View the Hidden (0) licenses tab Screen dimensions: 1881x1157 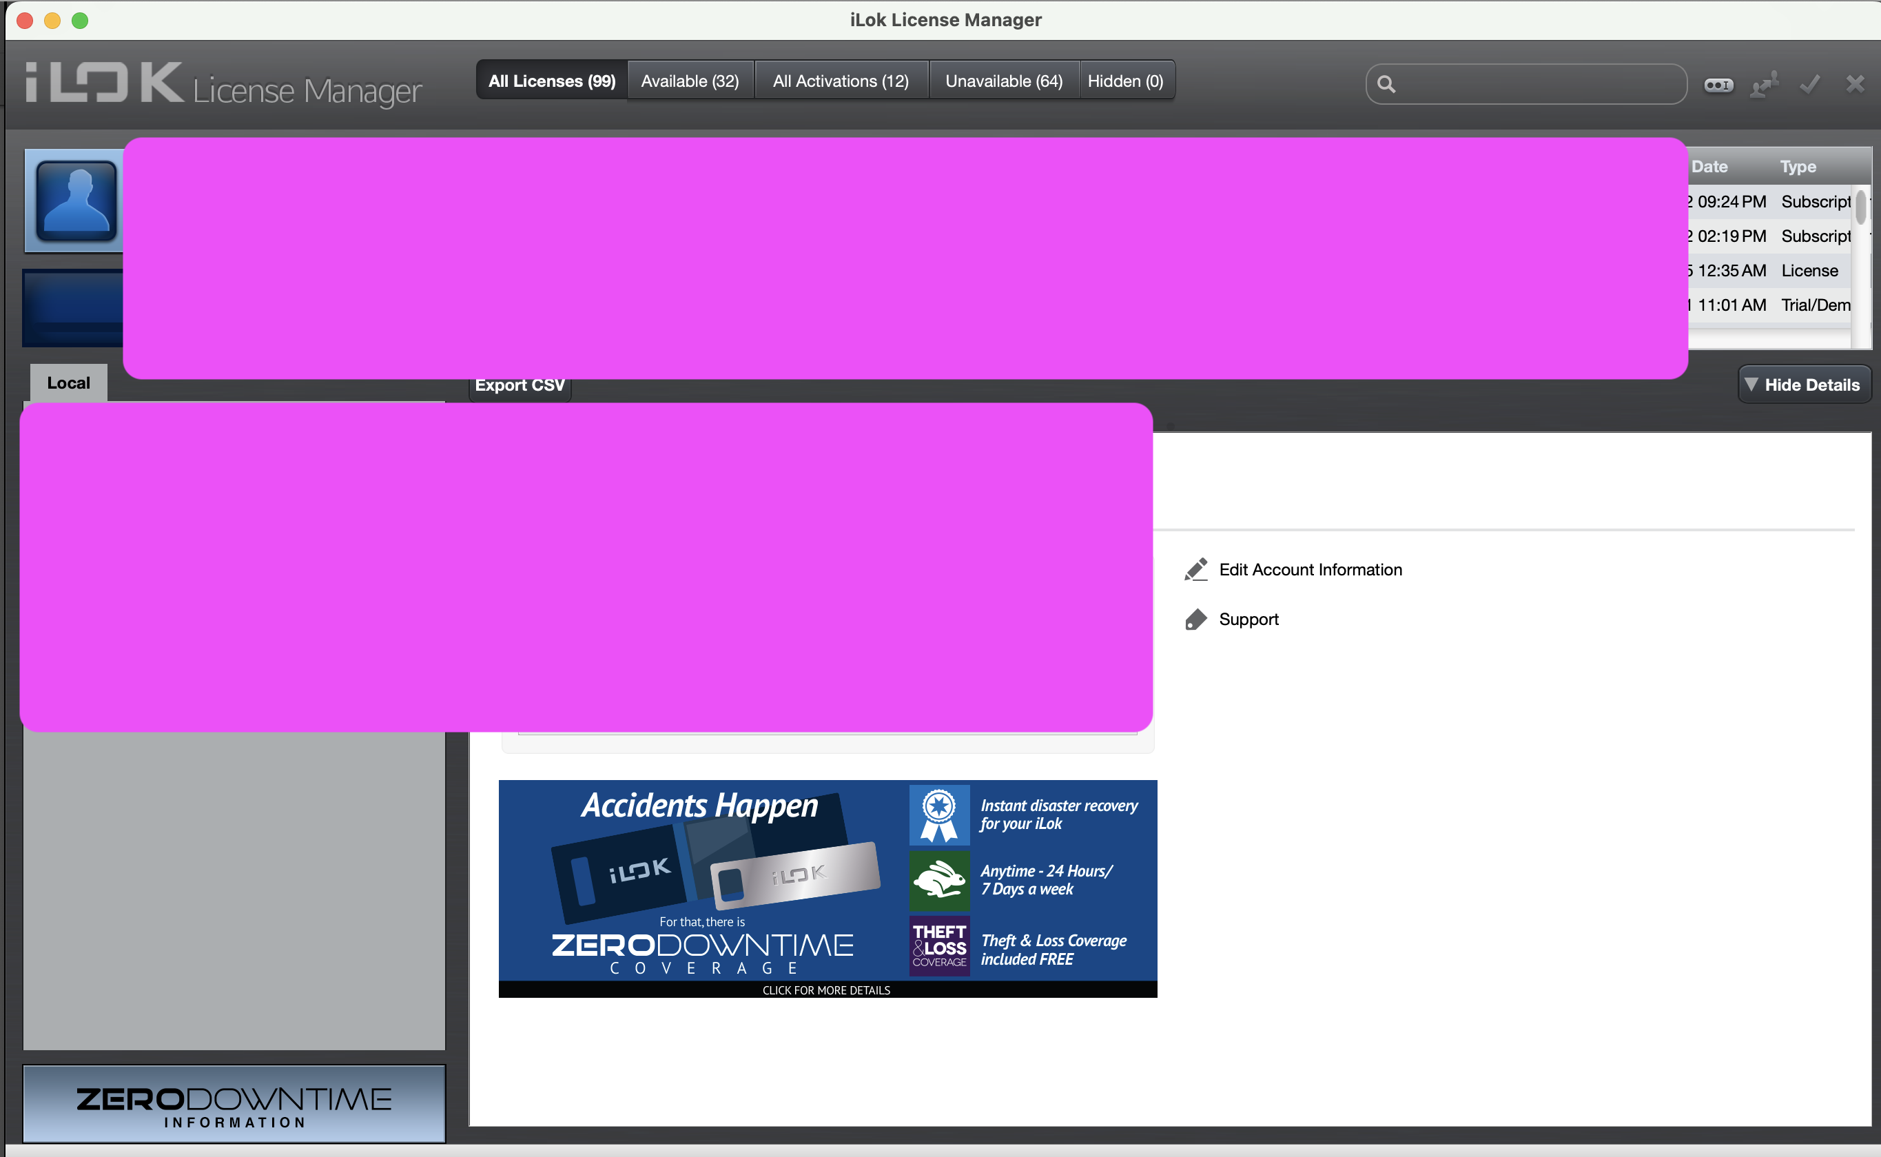point(1124,81)
